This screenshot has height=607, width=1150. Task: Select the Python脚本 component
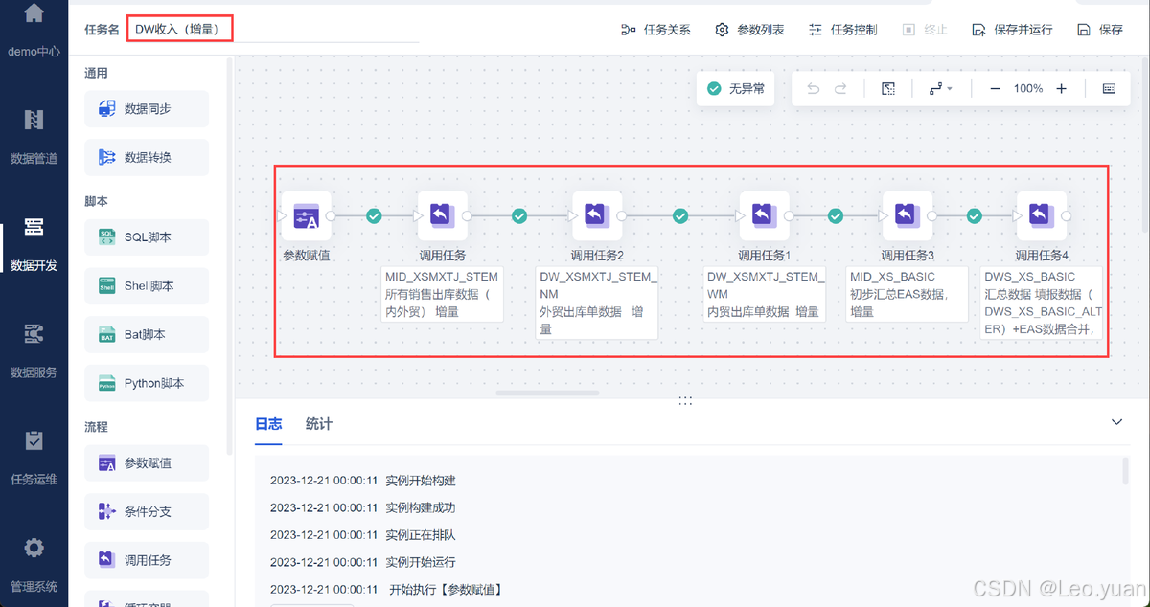[147, 383]
